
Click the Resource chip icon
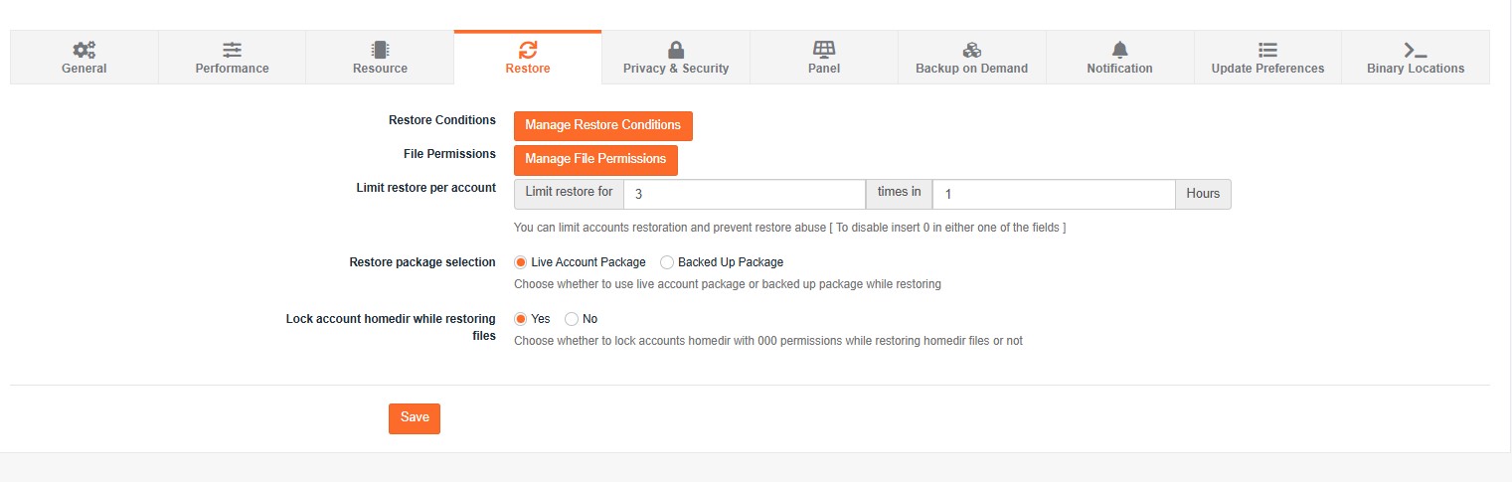380,50
